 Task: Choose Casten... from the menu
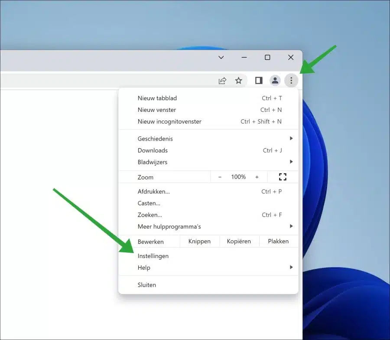point(208,203)
